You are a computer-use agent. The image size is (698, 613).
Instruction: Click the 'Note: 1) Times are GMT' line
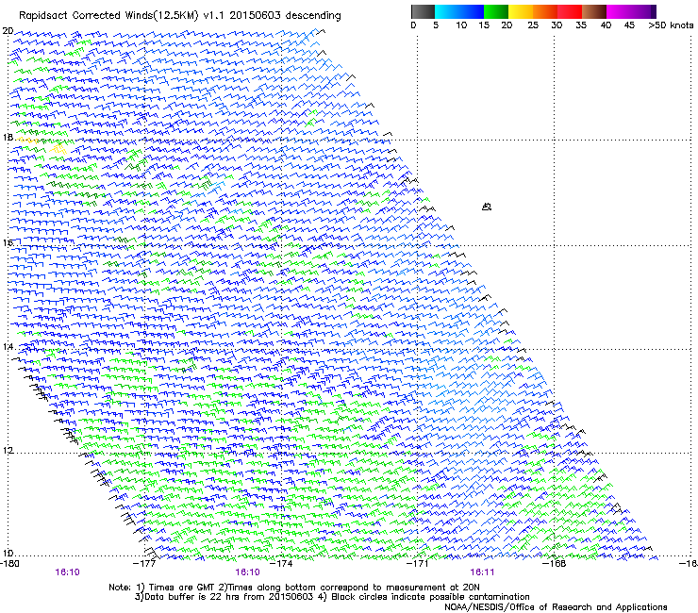click(293, 588)
